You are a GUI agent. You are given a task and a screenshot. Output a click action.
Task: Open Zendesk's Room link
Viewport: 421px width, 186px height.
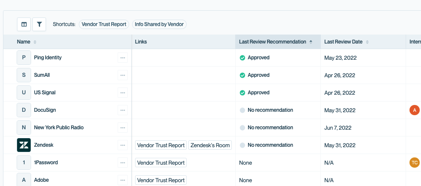(x=210, y=145)
